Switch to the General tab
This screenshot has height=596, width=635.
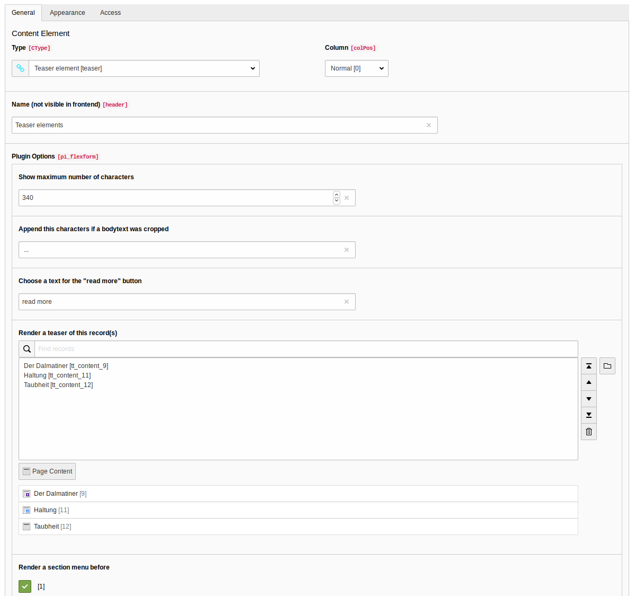coord(23,13)
